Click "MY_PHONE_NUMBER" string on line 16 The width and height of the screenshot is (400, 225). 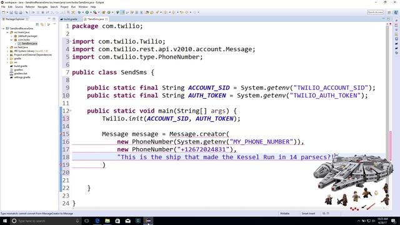[x=261, y=142]
